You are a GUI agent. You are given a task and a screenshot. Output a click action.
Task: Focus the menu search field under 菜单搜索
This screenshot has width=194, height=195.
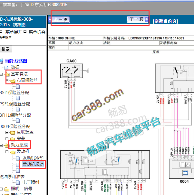pyautogui.click(x=23, y=42)
